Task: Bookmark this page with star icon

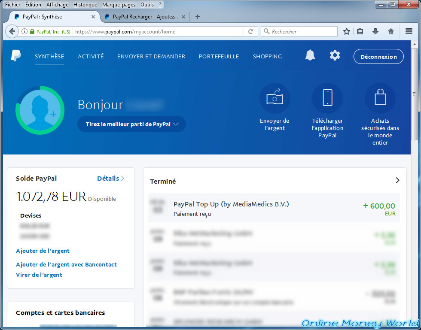Action: pos(347,31)
